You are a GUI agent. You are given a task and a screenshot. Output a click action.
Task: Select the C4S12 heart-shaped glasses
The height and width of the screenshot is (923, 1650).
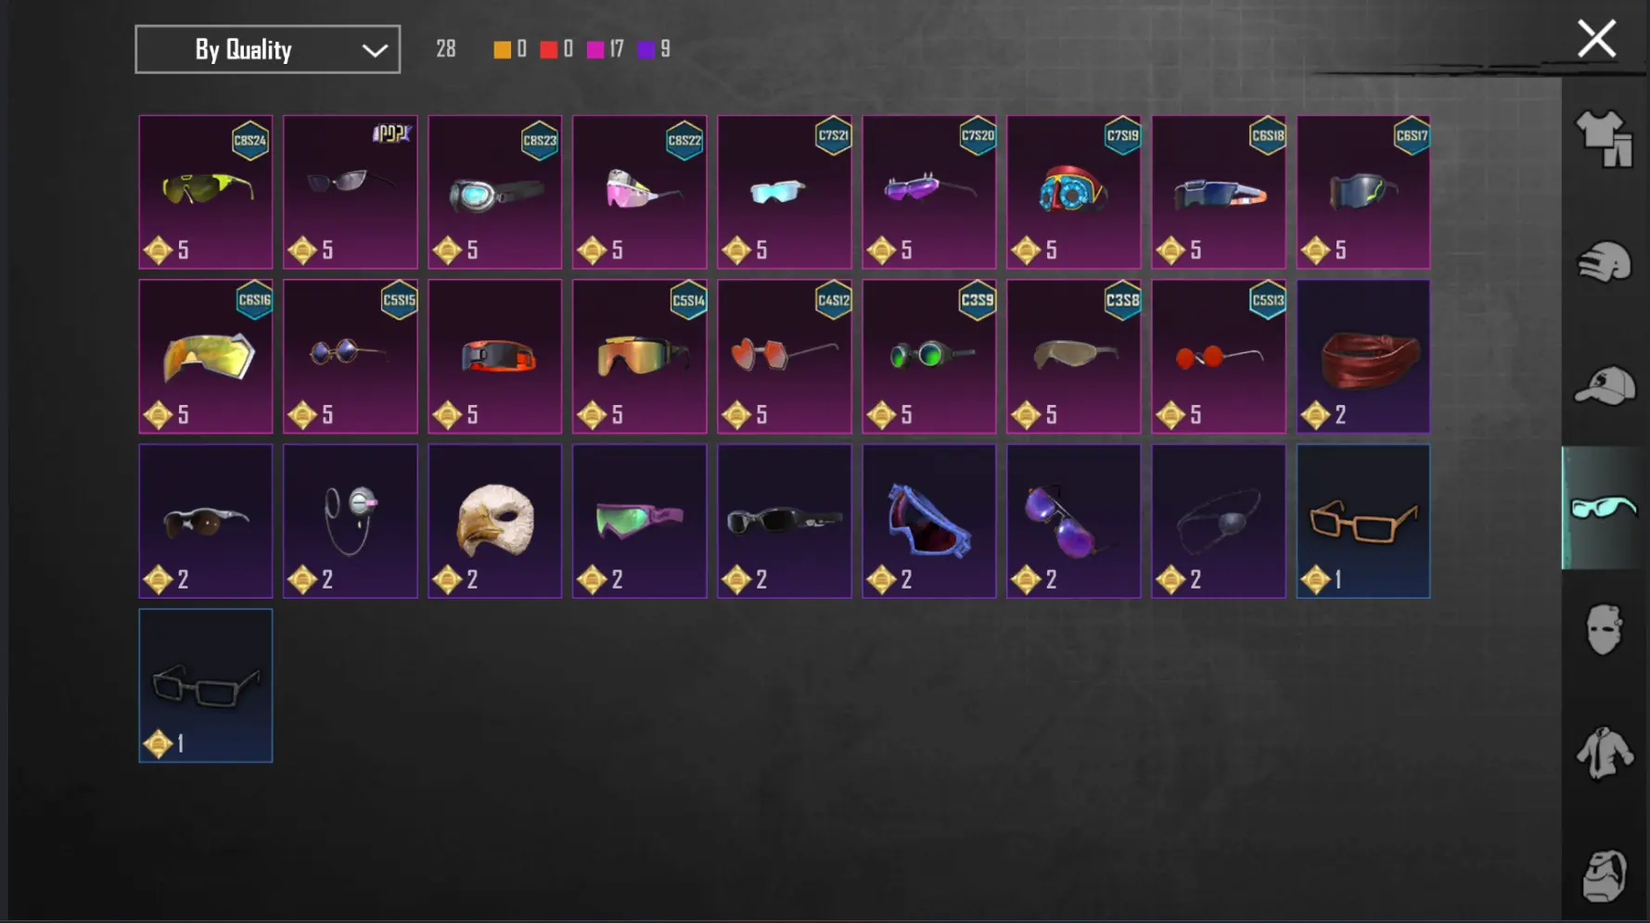[x=785, y=357]
